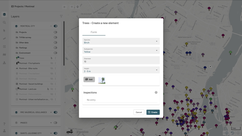Screen dimensions: 242x136
Task: Toggle off the MONTREAL CITY layer group
Action: pos(55,26)
